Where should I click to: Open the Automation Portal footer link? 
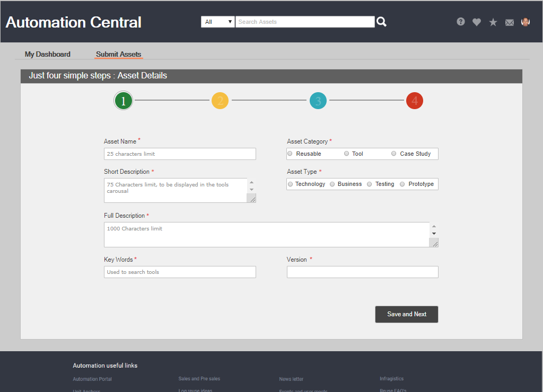(x=92, y=379)
